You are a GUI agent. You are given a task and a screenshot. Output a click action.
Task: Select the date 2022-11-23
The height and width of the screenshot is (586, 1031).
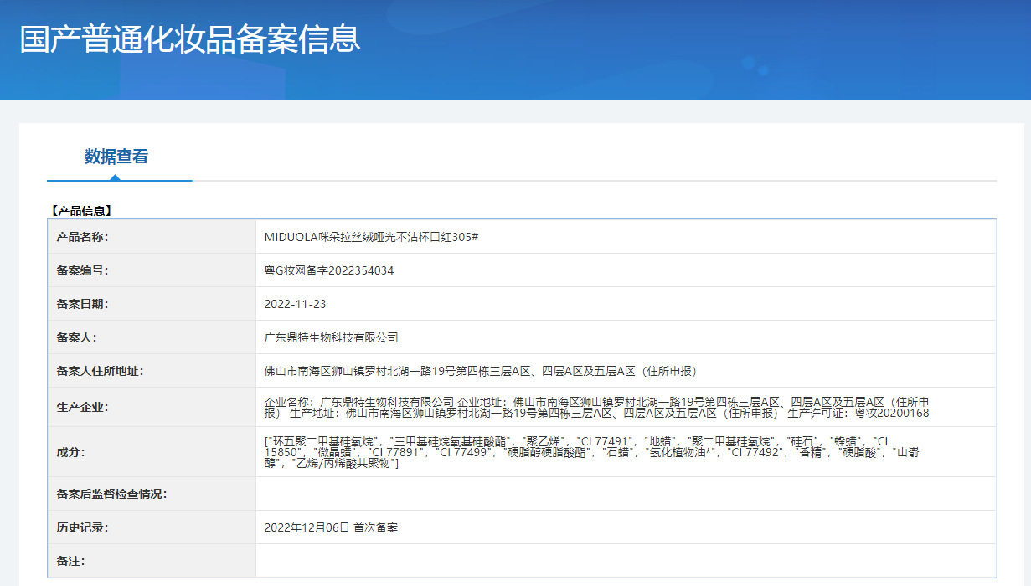[x=295, y=304]
